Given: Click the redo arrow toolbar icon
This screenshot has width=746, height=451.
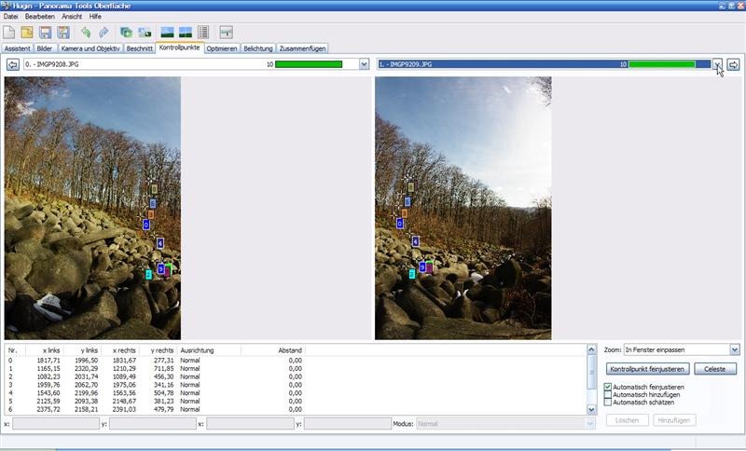Looking at the screenshot, I should pos(104,33).
